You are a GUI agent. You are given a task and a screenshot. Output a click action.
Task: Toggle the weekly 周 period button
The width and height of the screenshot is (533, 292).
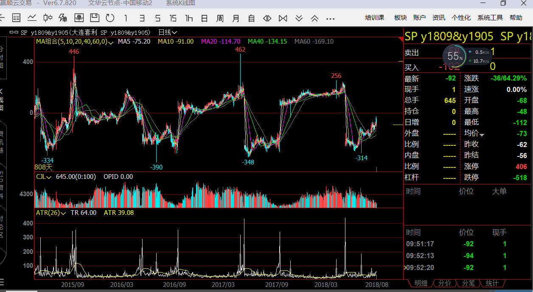coord(220,18)
